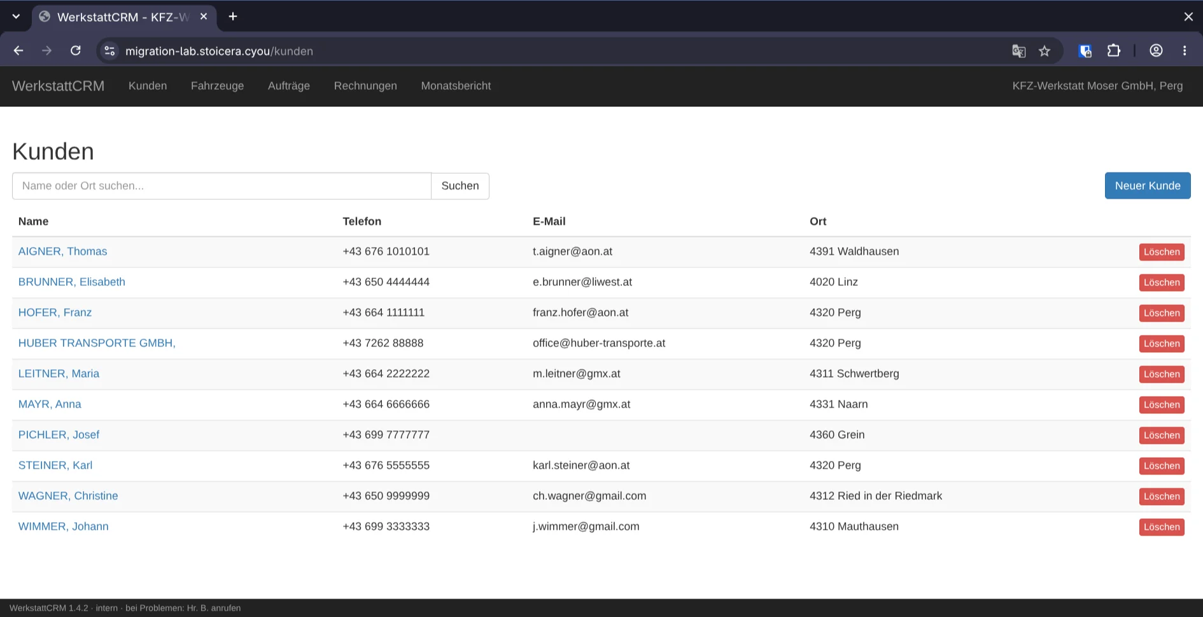This screenshot has width=1203, height=617.
Task: Expand the tab search dropdown
Action: pos(16,17)
